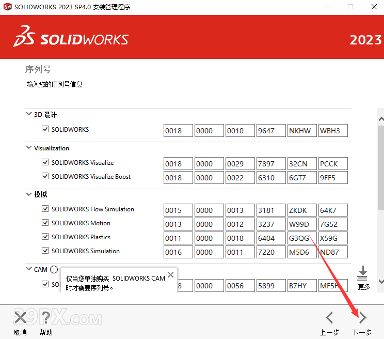Toggle the SOLIDWORKS Flow Simulation checkbox
The width and height of the screenshot is (384, 339).
pos(45,209)
